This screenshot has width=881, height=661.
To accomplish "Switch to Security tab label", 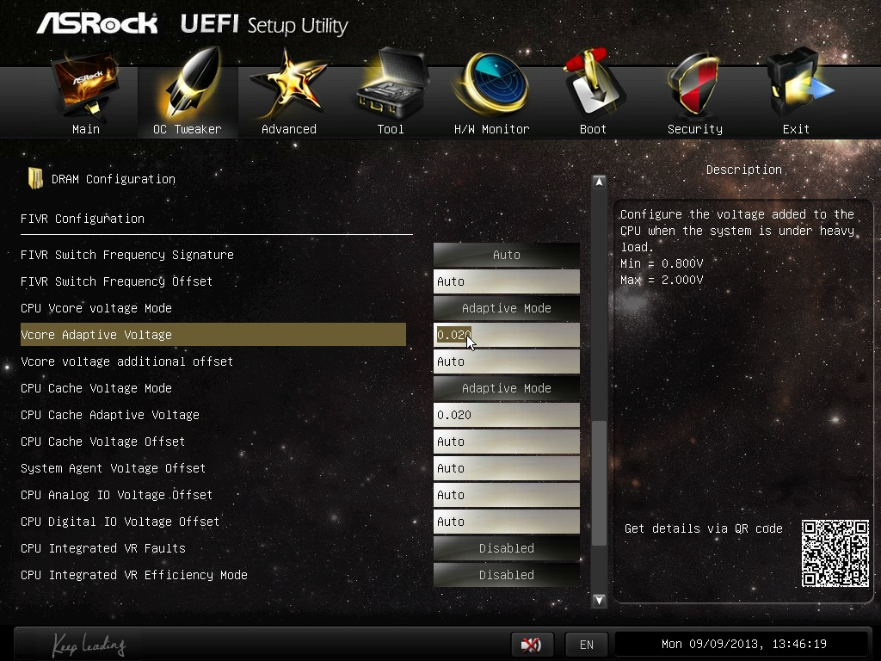I will point(695,129).
